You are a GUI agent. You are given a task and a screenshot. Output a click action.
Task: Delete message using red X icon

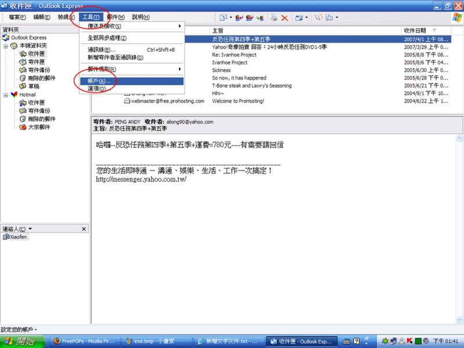[x=285, y=17]
